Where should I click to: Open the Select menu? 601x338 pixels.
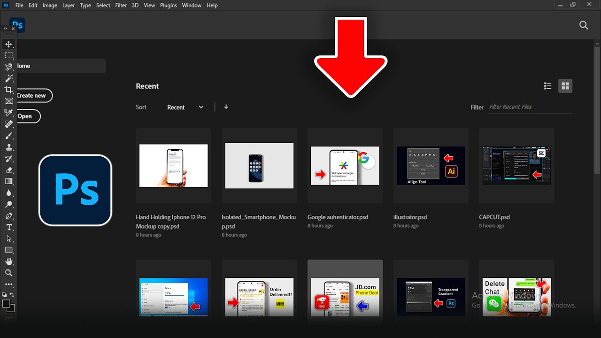103,5
